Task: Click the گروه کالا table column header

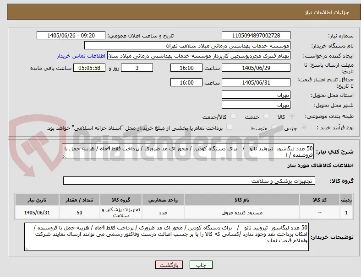Action: [121, 200]
